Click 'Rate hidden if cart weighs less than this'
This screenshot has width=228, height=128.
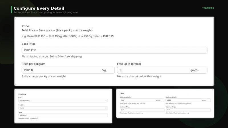point(133,103)
